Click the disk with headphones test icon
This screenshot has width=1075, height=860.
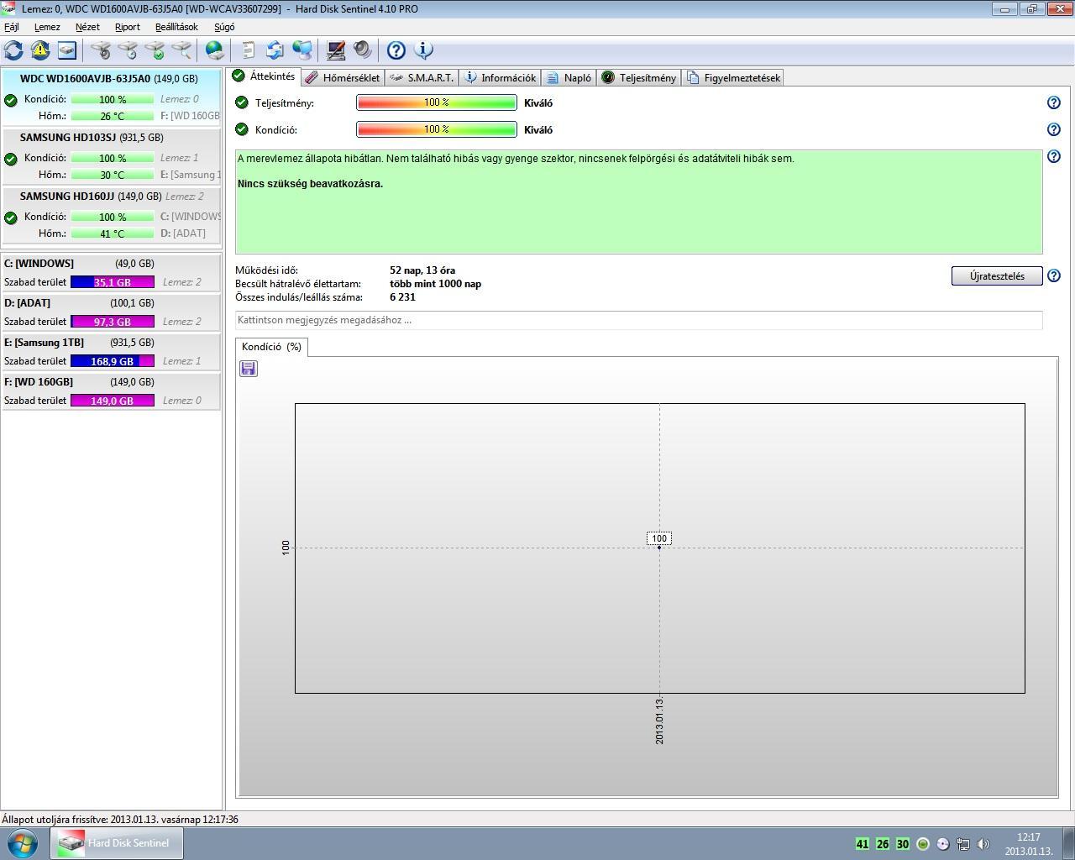pos(101,50)
